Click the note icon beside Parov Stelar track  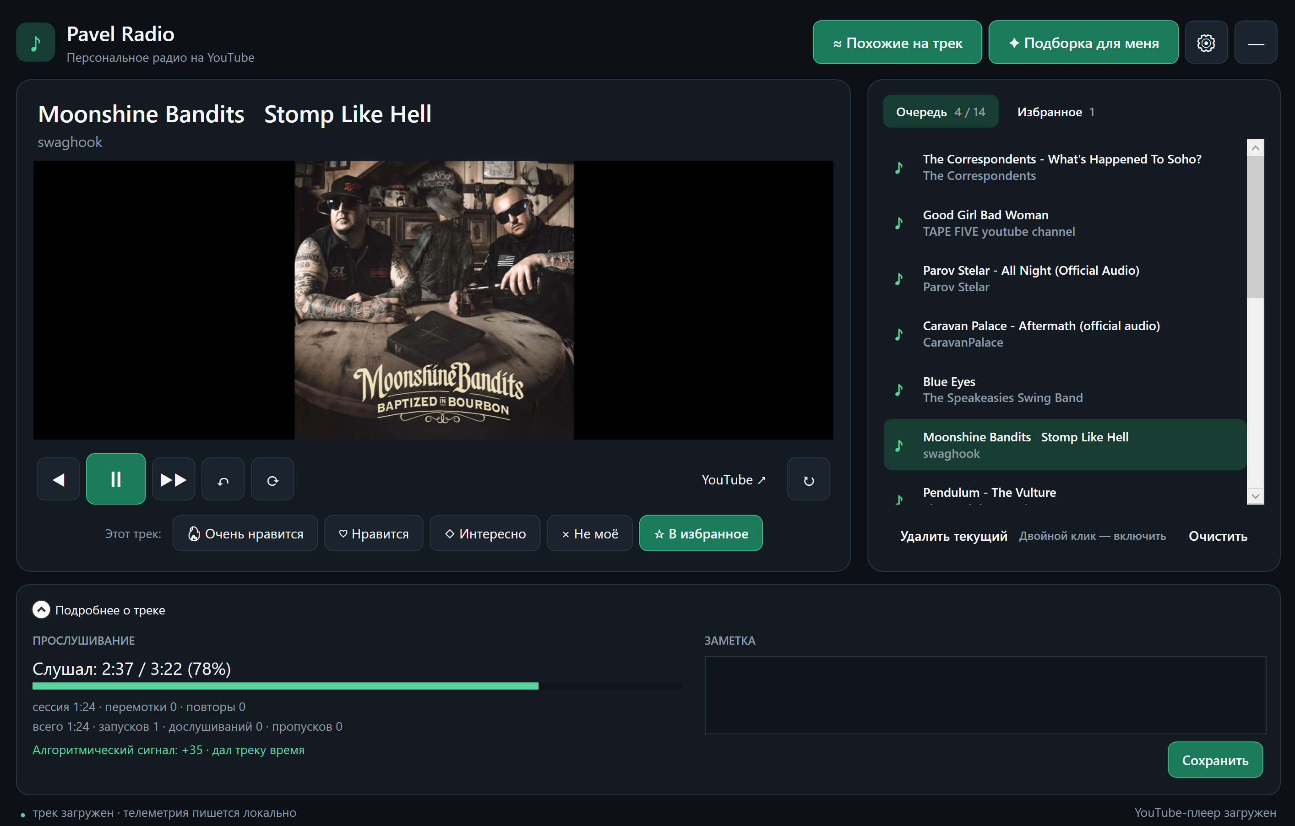point(898,278)
